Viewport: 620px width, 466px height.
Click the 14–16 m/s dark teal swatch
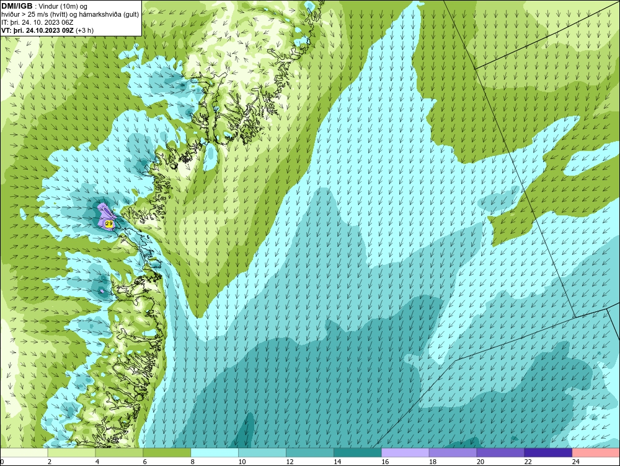coord(358,452)
